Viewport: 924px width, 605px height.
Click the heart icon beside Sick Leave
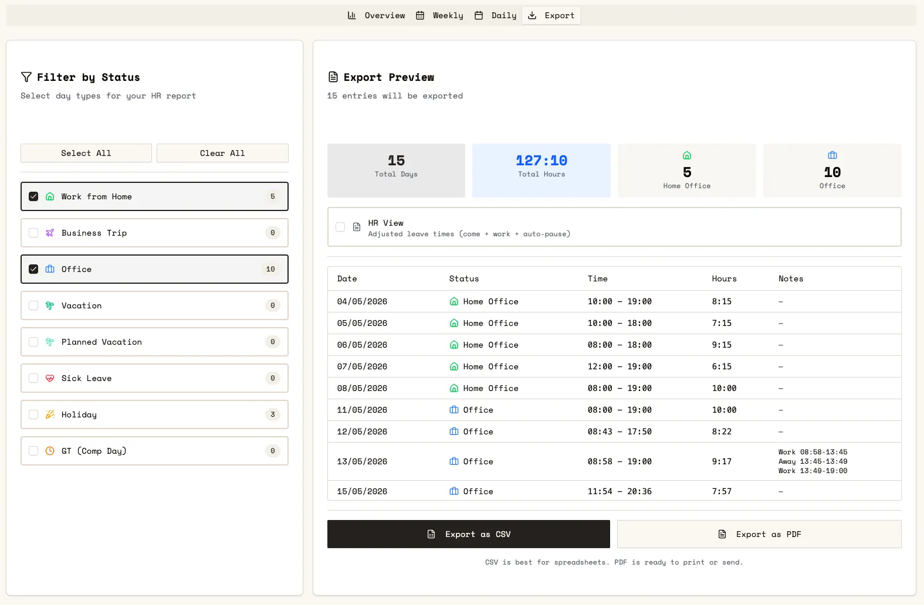pos(50,378)
